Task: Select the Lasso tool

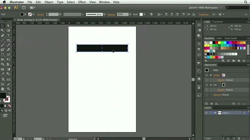Action: [8, 30]
